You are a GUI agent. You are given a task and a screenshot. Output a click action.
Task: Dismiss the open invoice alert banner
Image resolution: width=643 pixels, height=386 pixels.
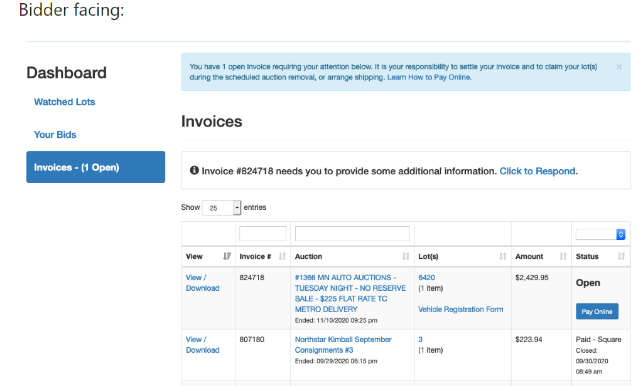point(619,67)
